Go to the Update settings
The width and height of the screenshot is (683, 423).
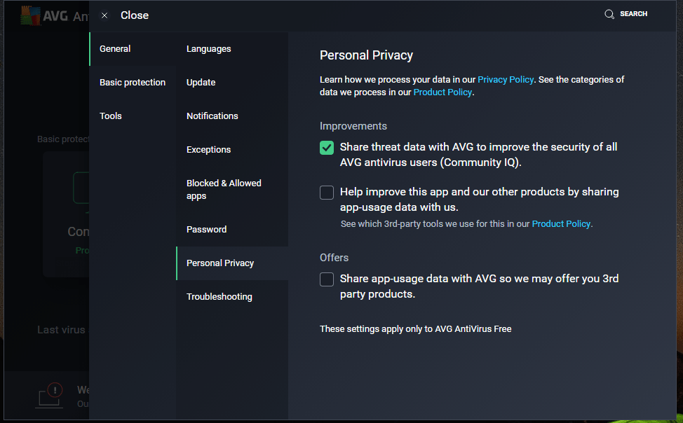click(201, 83)
